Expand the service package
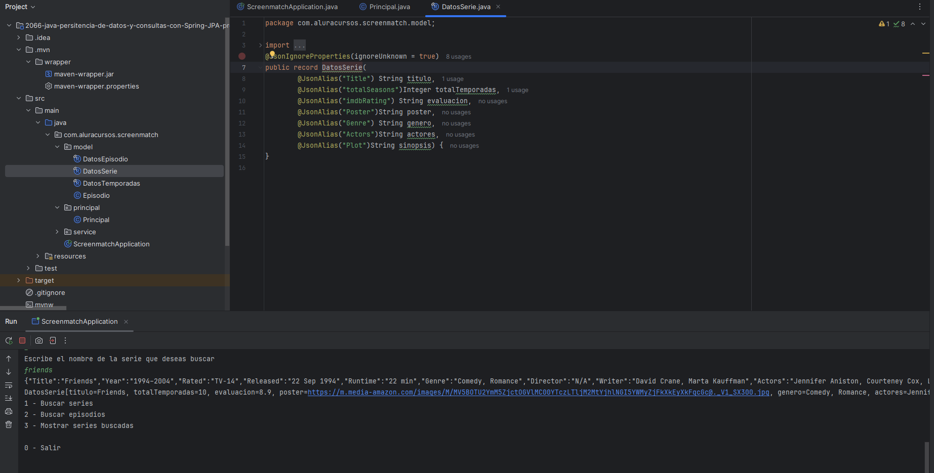934x473 pixels. pyautogui.click(x=57, y=232)
